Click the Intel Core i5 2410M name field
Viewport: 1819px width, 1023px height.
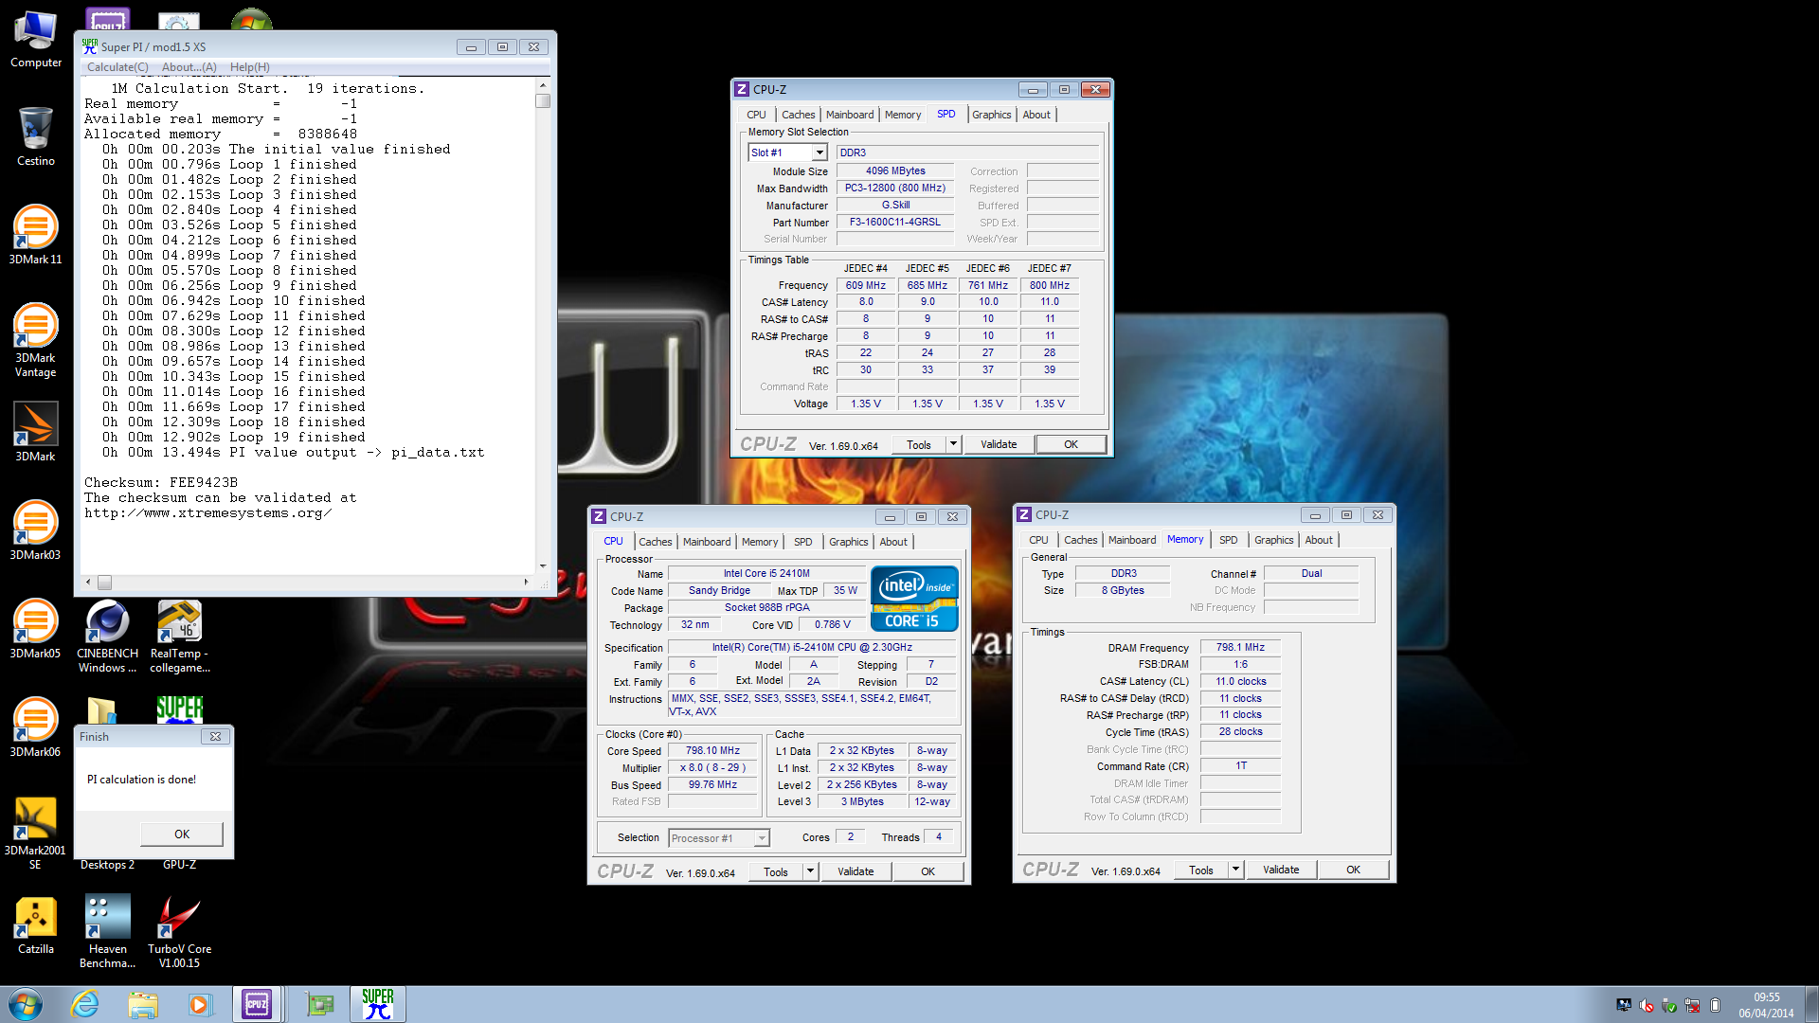(x=766, y=574)
